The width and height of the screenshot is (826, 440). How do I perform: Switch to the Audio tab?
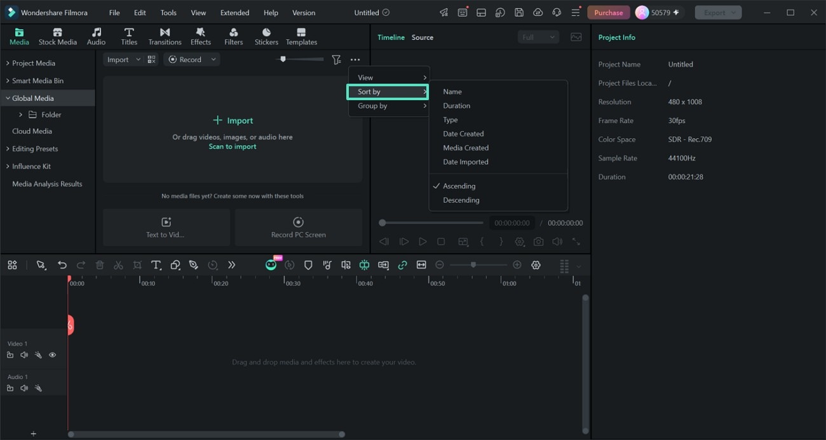point(96,37)
